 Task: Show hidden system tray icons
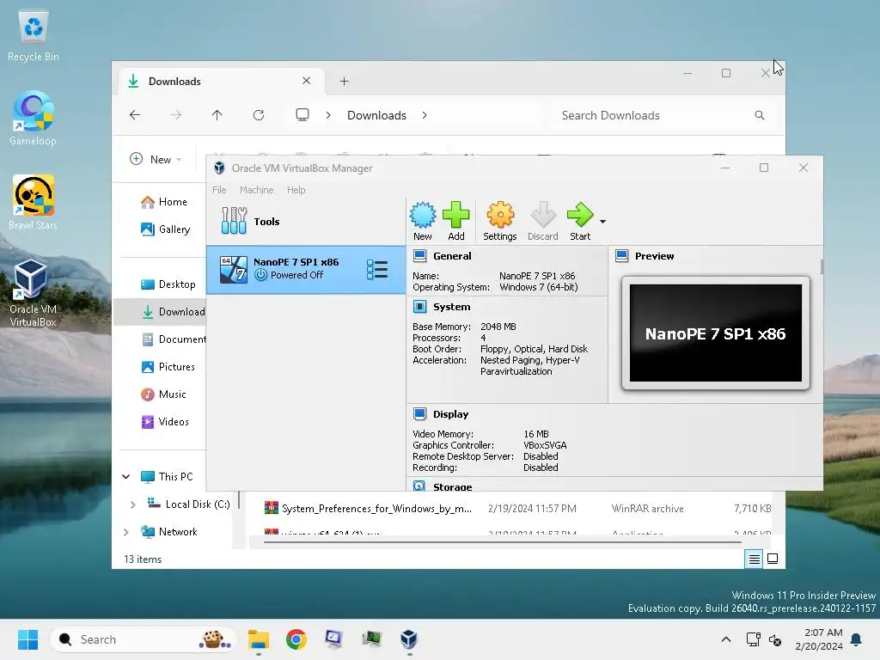click(725, 639)
